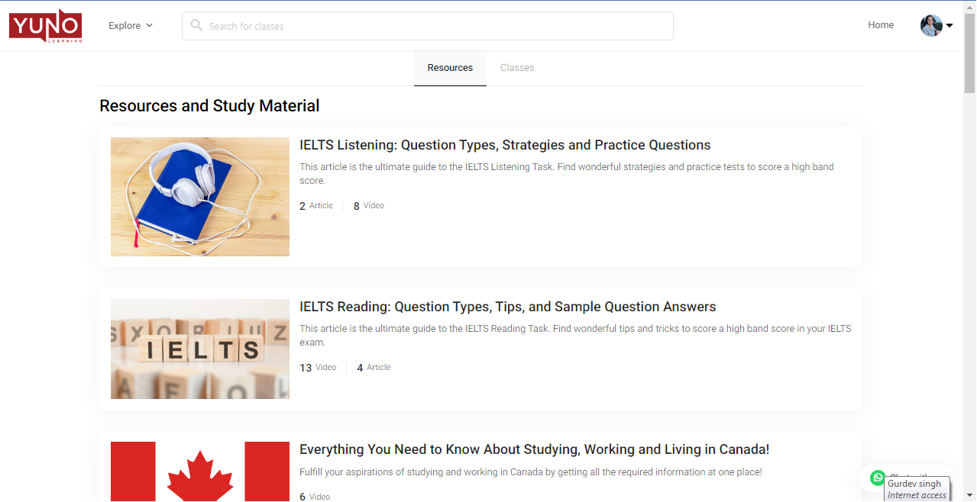Image resolution: width=977 pixels, height=502 pixels.
Task: Click the search magnifier icon
Action: 196,25
